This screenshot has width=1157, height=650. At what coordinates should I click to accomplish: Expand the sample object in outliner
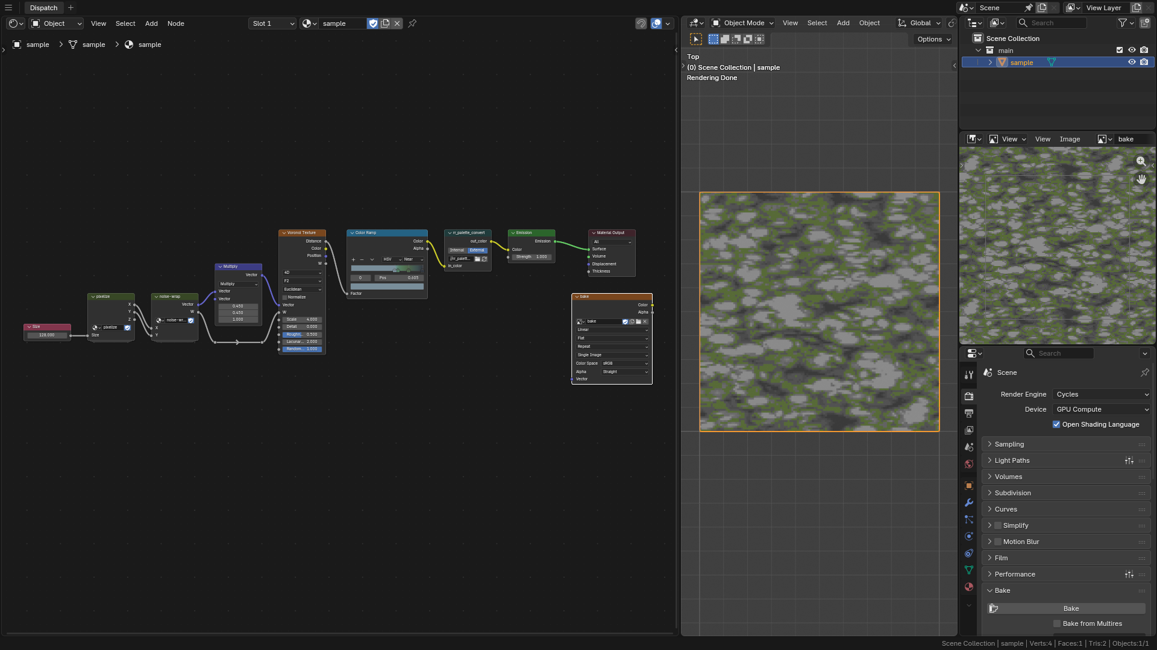tap(990, 62)
